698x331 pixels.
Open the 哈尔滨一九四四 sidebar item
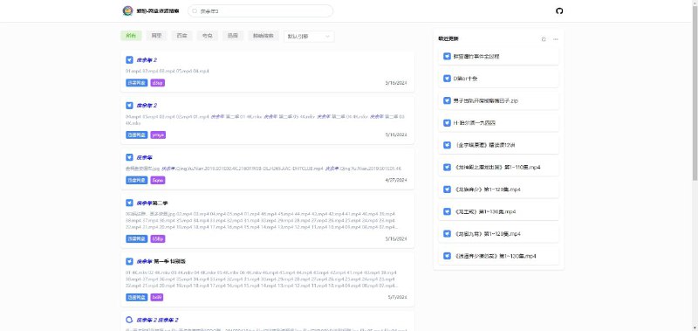(x=498, y=123)
